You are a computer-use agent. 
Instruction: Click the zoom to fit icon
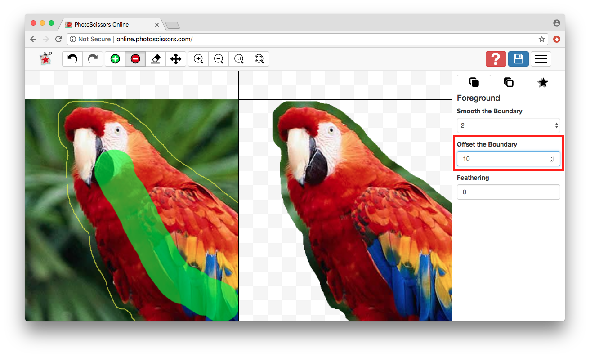coord(259,59)
